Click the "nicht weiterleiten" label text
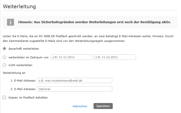The height and width of the screenshot is (113, 181). click(20, 65)
